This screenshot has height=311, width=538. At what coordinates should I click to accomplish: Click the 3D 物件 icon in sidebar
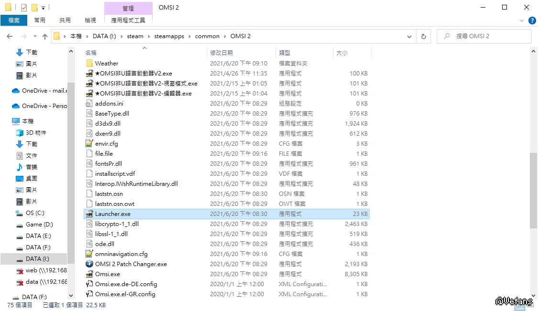pos(20,133)
